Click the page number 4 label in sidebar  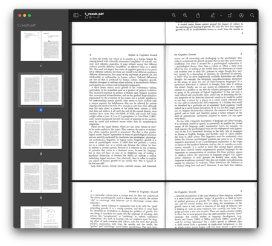(41, 198)
